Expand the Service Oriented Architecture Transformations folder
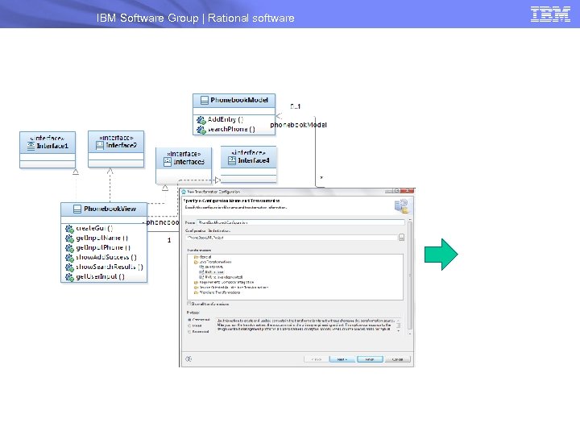 197,288
